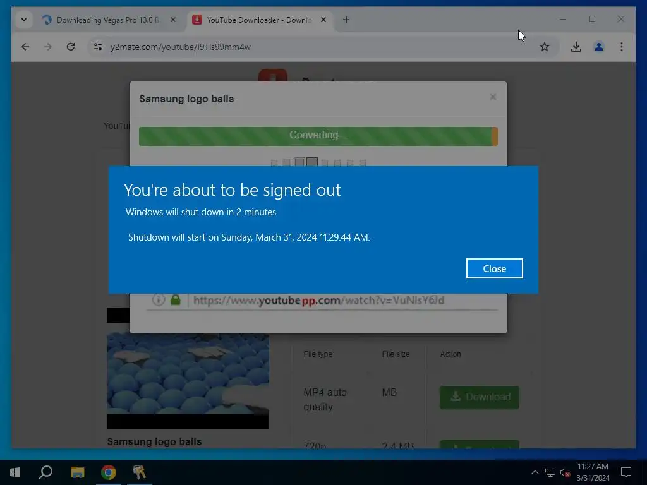This screenshot has height=485, width=647.
Task: Close the Downloading Vegas Pro tab
Action: [x=173, y=20]
